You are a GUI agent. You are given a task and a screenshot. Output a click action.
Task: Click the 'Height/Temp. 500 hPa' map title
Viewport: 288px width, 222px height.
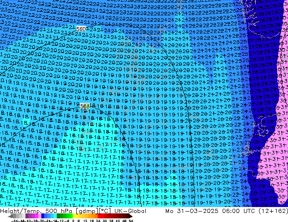click(37, 211)
